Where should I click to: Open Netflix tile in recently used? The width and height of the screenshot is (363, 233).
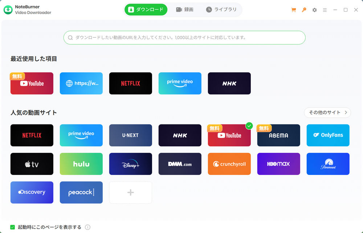pyautogui.click(x=131, y=83)
